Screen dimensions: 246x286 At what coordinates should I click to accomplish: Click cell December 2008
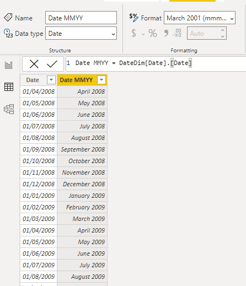[x=82, y=184]
